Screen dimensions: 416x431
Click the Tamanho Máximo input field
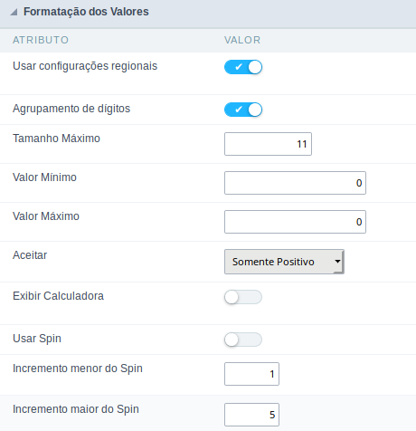[268, 144]
